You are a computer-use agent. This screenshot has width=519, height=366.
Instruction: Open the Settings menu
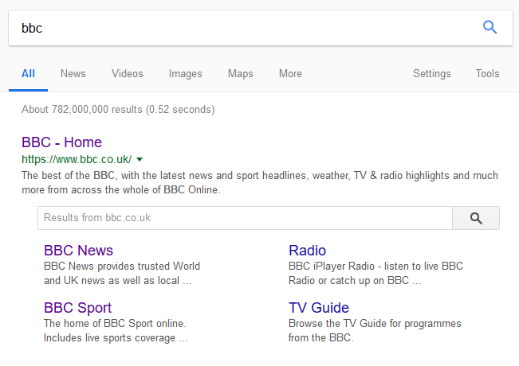pos(431,74)
